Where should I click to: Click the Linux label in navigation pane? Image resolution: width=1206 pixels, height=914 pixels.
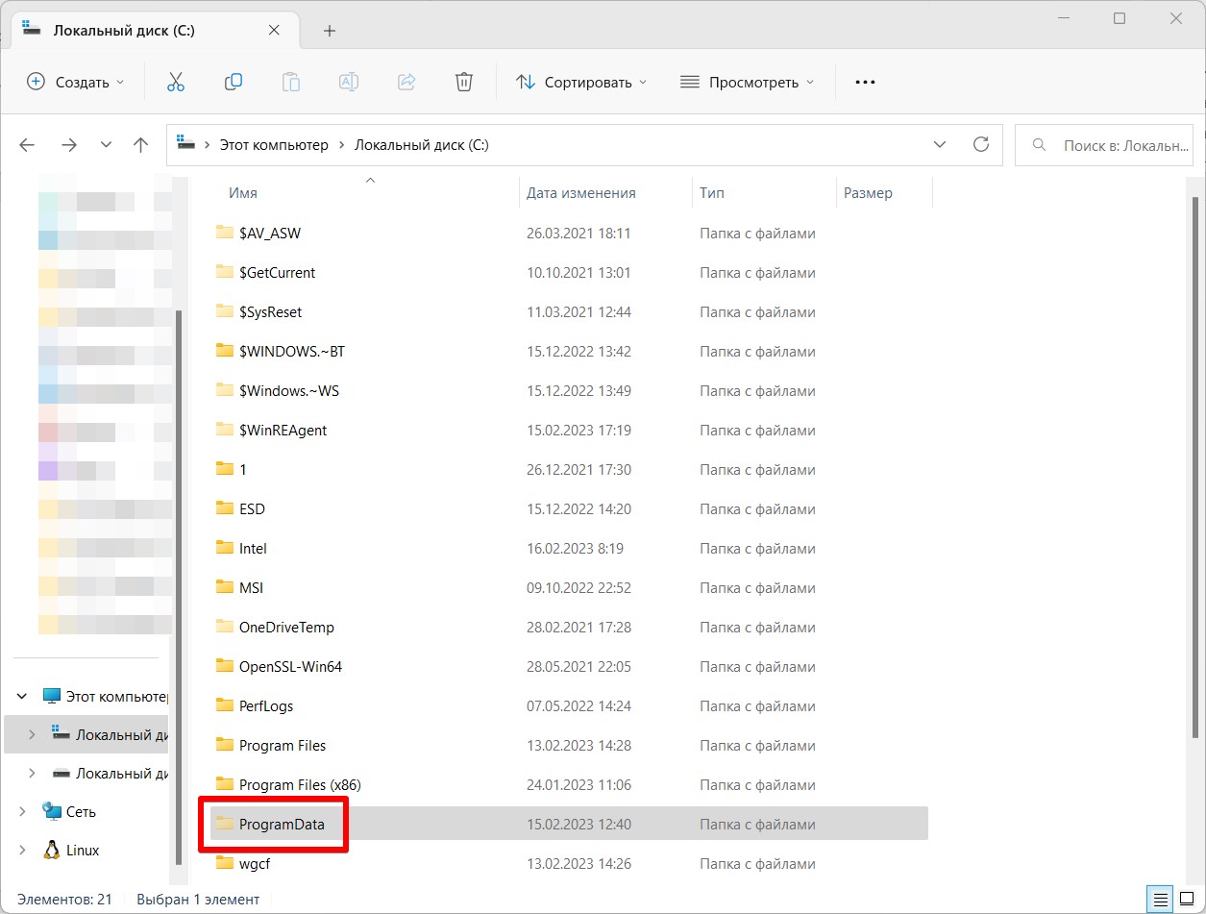83,851
